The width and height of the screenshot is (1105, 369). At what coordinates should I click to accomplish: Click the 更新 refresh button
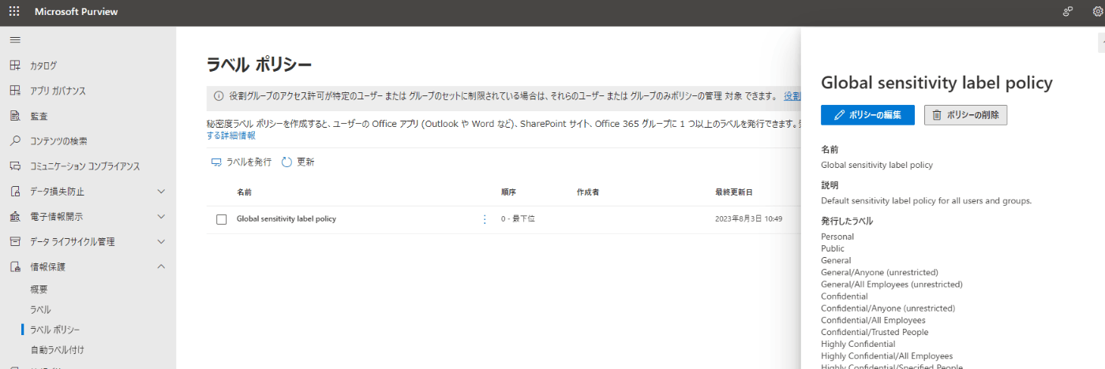[x=298, y=162]
